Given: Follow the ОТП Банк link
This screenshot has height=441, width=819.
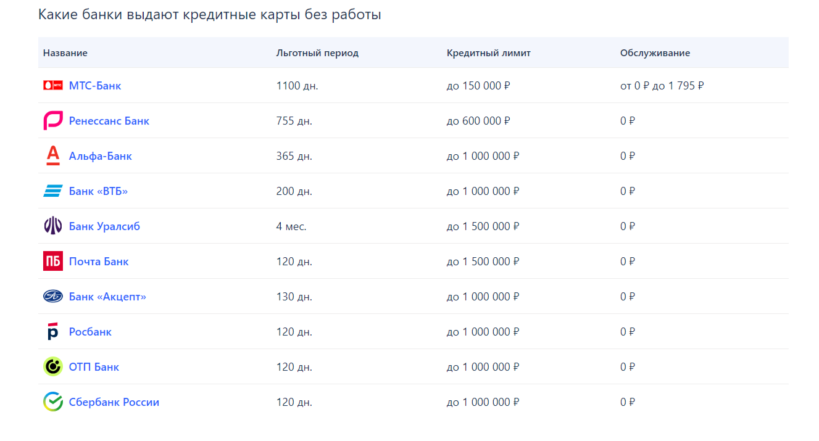Looking at the screenshot, I should [94, 367].
